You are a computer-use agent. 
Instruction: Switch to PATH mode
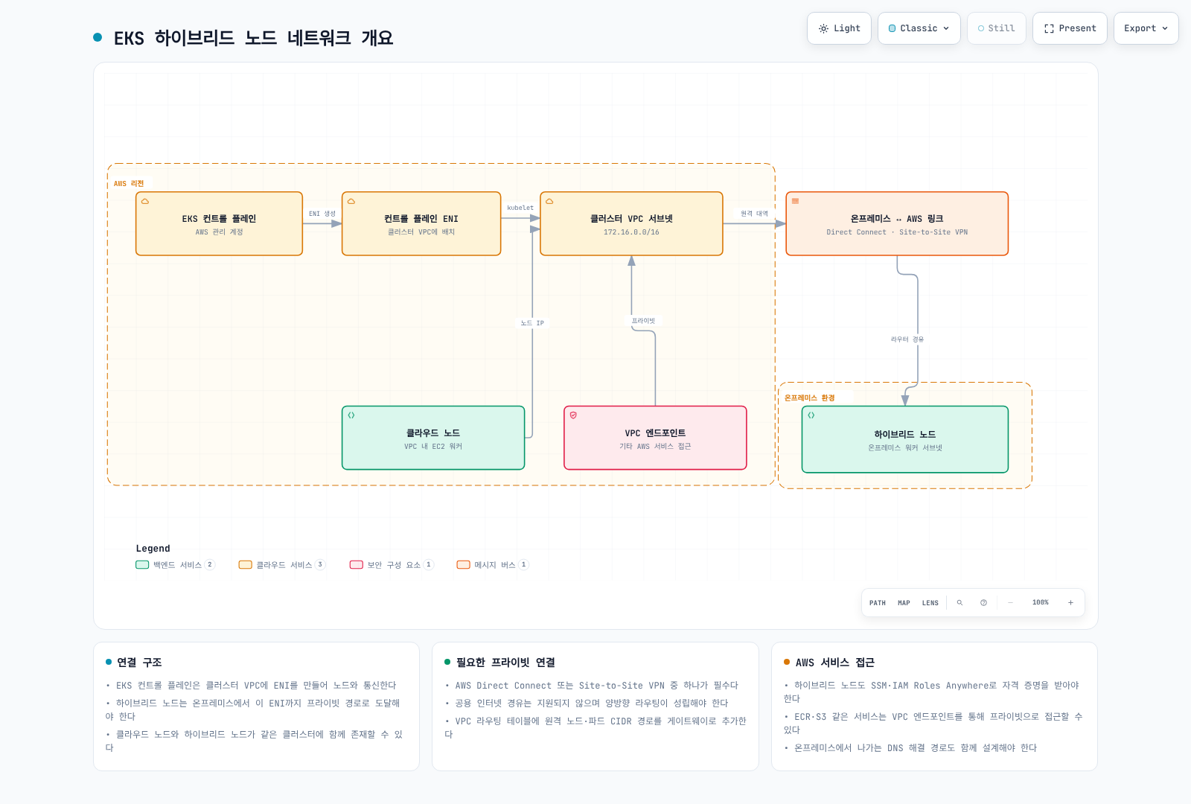[x=878, y=603]
